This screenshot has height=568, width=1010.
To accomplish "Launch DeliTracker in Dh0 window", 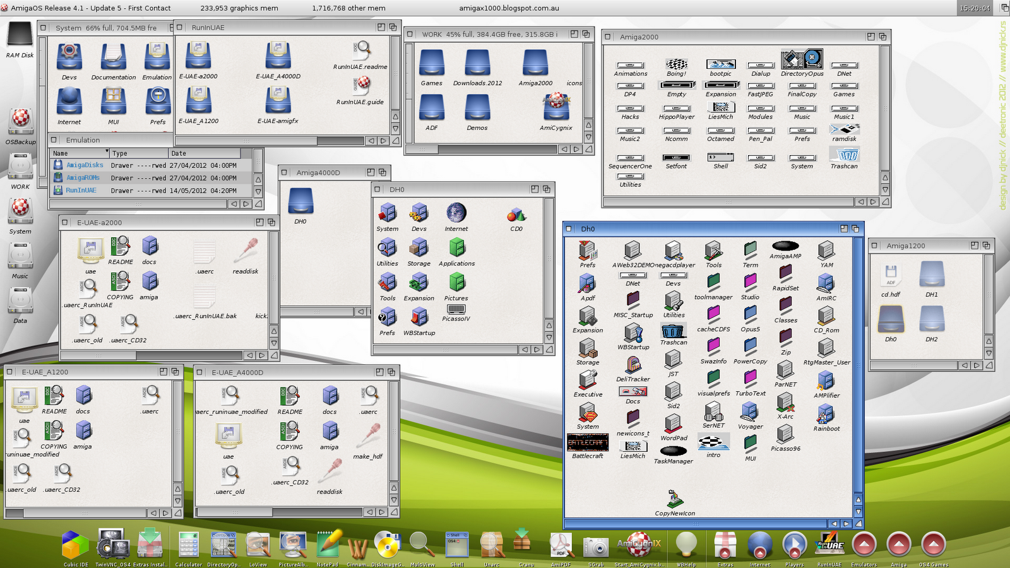I will point(633,365).
